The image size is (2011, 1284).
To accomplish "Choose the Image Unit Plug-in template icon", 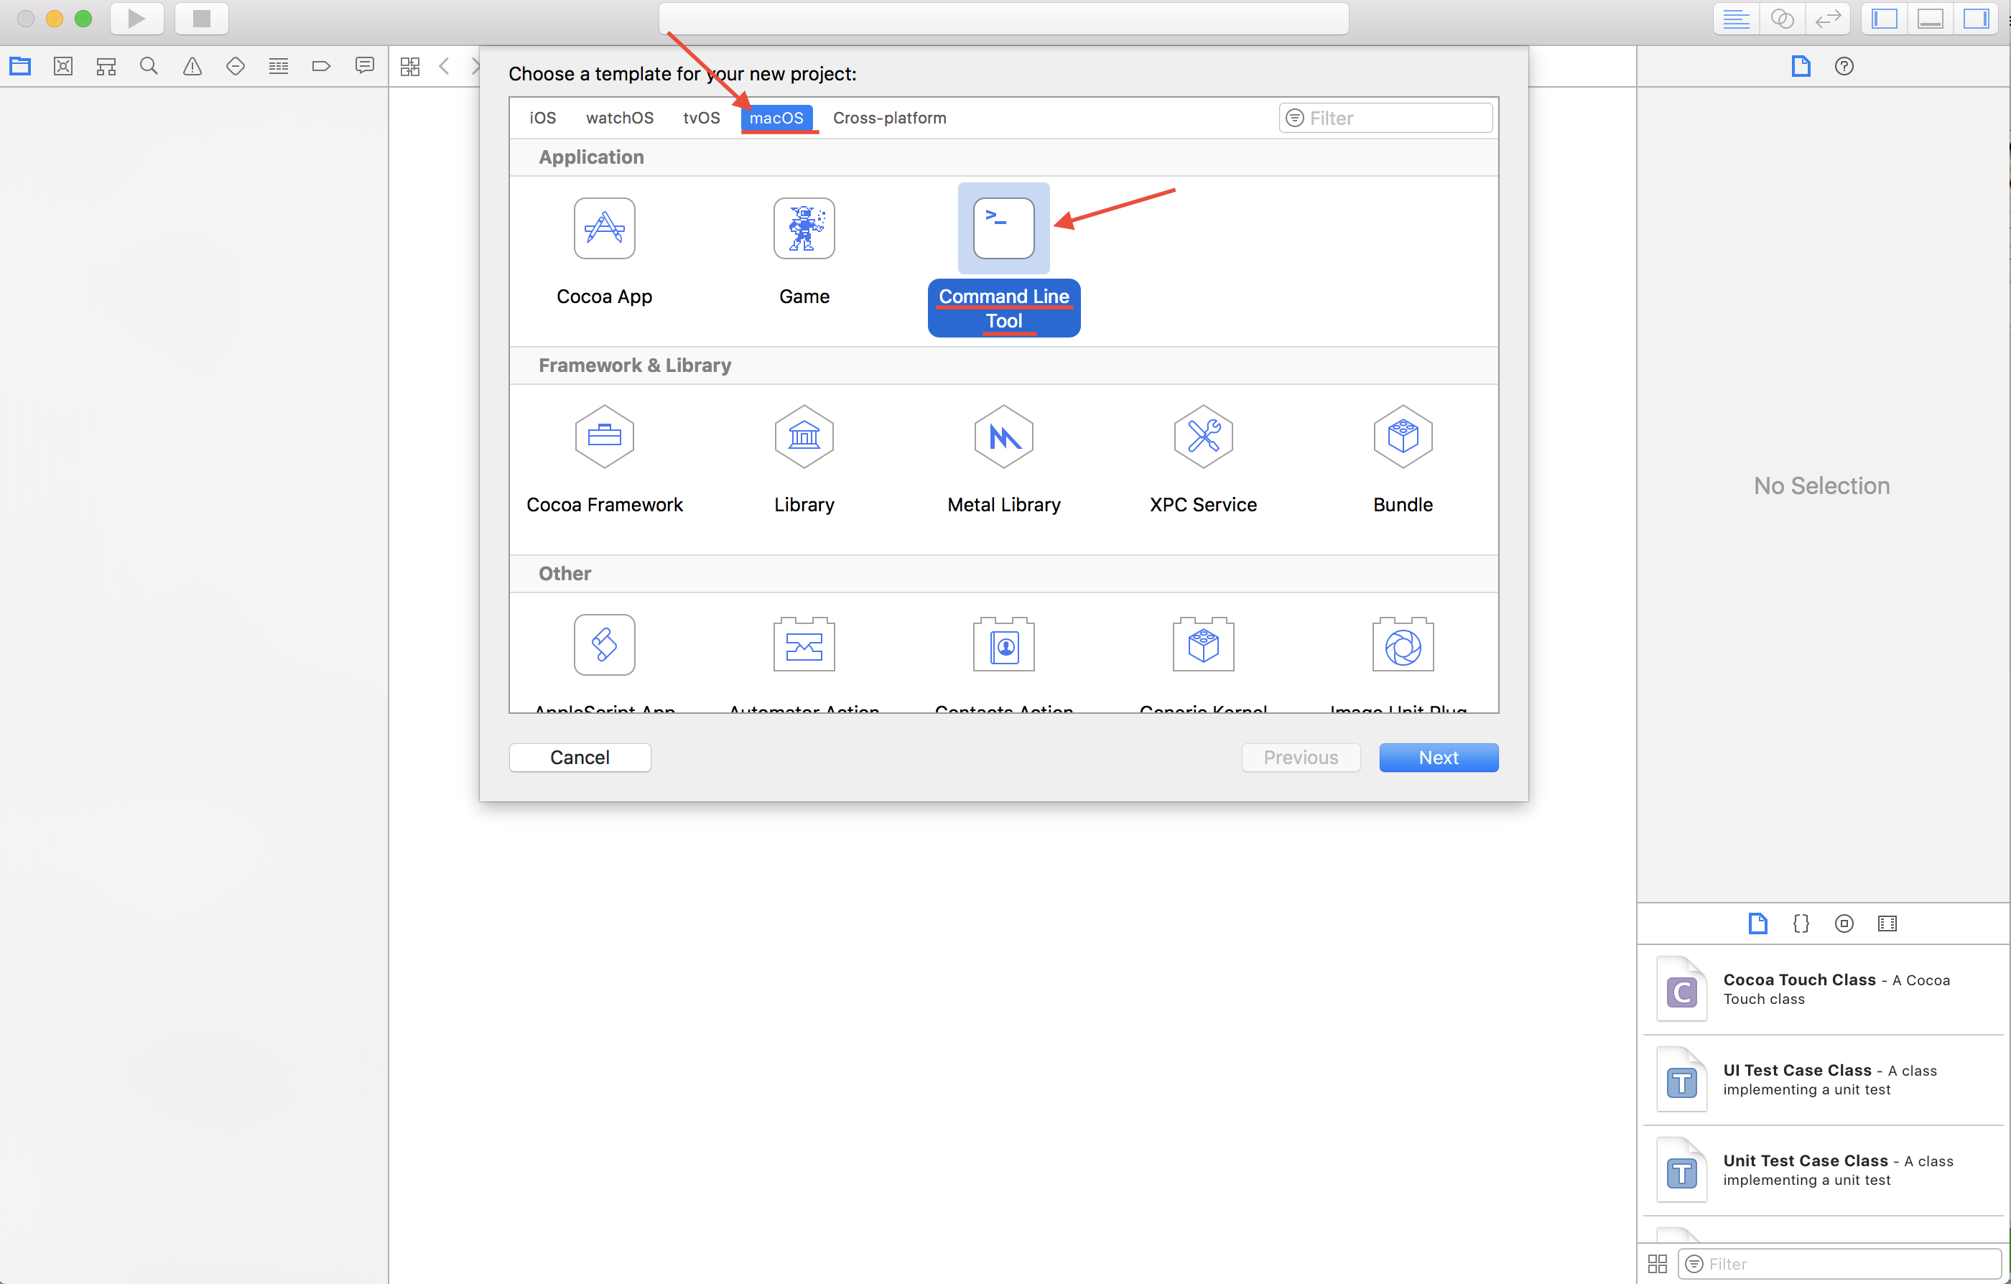I will click(1403, 644).
